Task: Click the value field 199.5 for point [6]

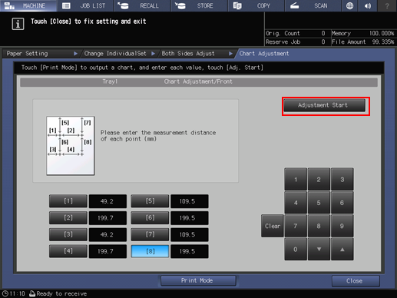Action: pos(190,218)
